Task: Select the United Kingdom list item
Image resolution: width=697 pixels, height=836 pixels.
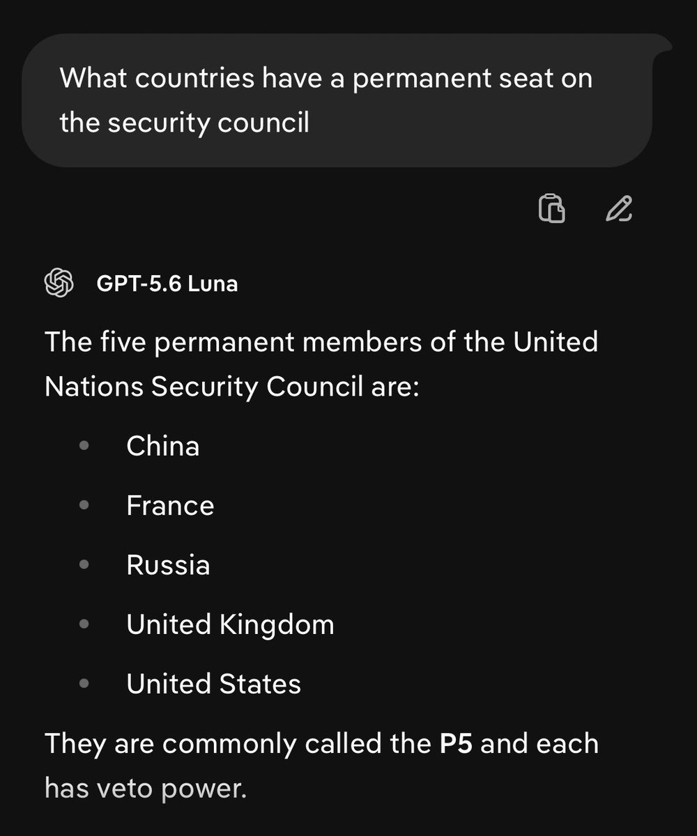Action: click(230, 625)
